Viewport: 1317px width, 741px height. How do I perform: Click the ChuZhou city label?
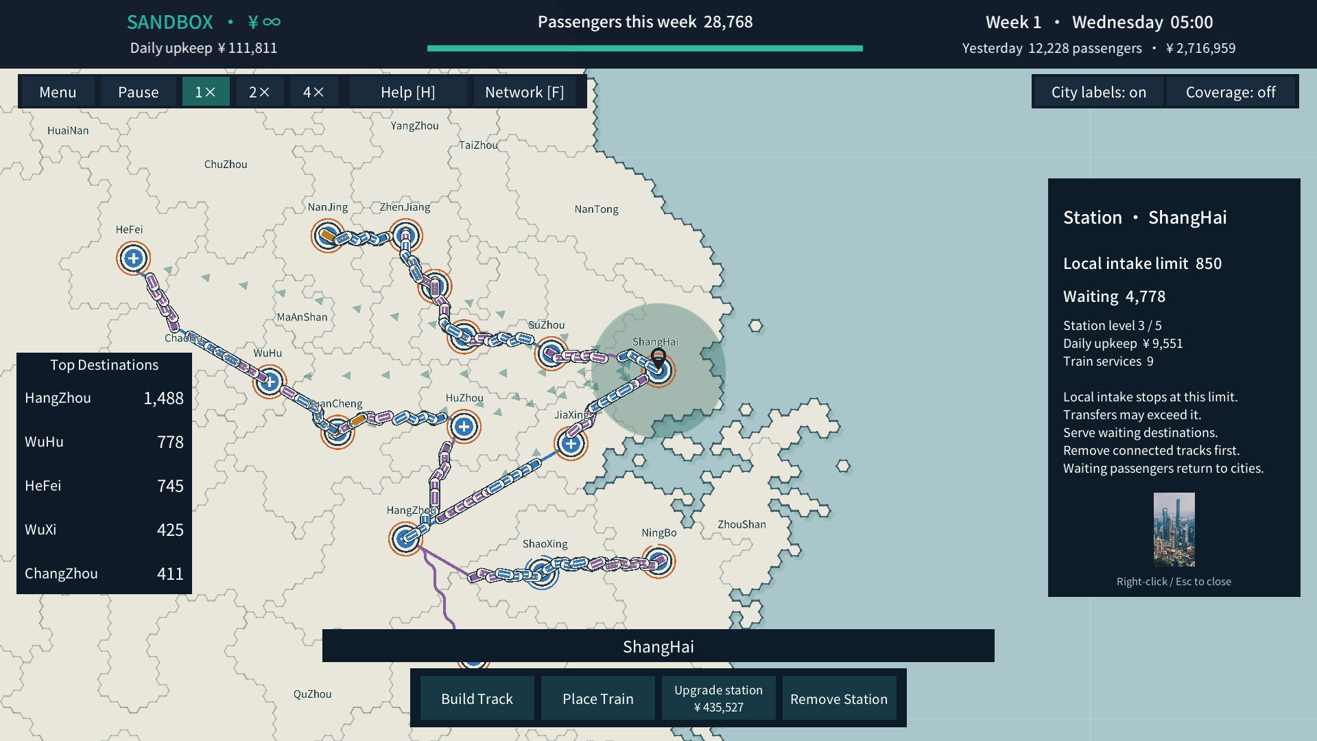click(226, 164)
